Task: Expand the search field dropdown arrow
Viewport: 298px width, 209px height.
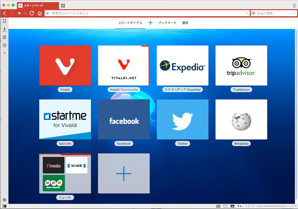Action: pos(294,13)
